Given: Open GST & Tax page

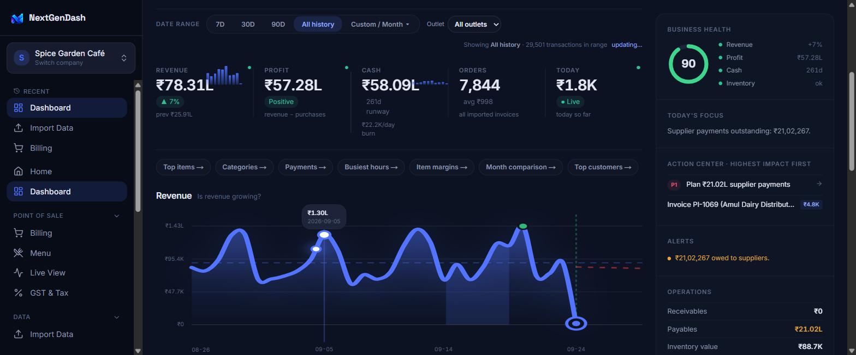Looking at the screenshot, I should pyautogui.click(x=67, y=293).
